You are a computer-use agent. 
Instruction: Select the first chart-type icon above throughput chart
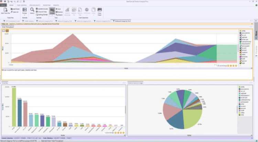[4, 31]
